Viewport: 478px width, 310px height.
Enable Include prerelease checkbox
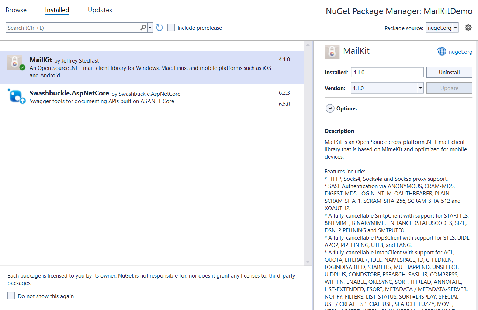pyautogui.click(x=171, y=28)
